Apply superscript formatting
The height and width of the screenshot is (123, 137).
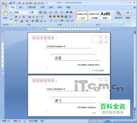pos(37,17)
